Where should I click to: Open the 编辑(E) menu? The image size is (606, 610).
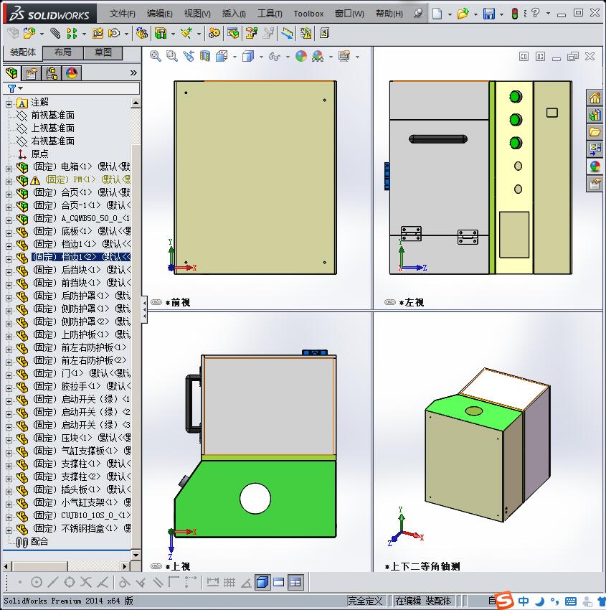coord(160,14)
